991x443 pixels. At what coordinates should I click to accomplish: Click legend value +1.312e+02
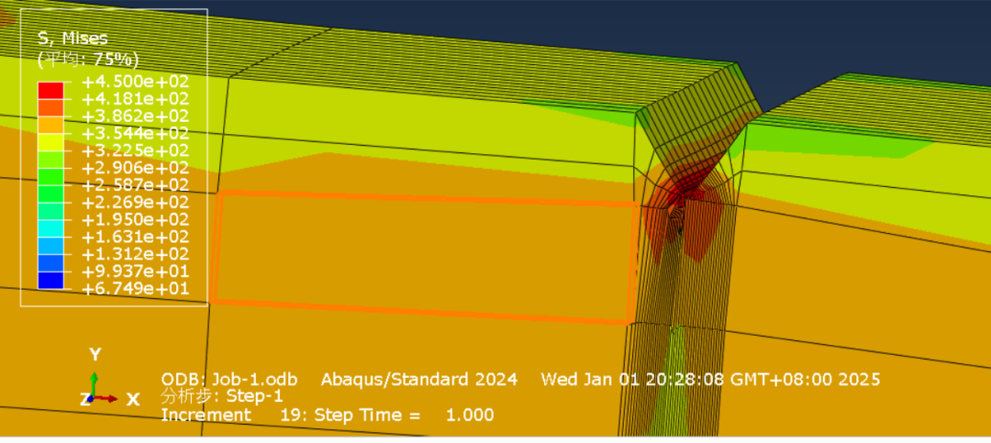135,254
